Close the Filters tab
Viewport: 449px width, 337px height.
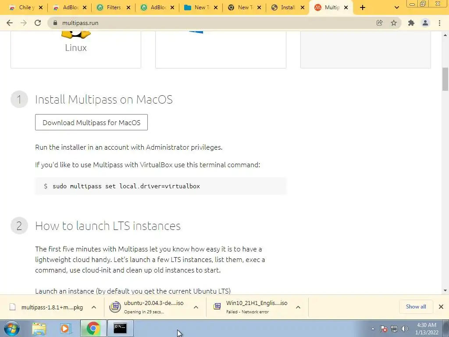(128, 7)
